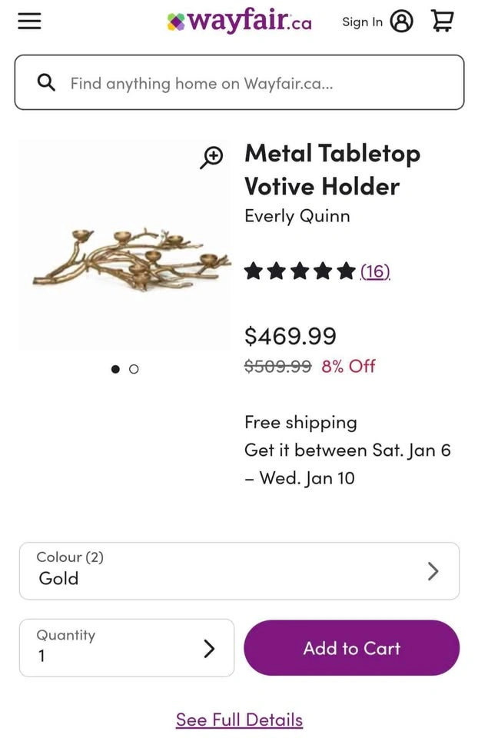Open the shopping cart icon
Viewport: 478px width, 738px height.
pyautogui.click(x=442, y=21)
